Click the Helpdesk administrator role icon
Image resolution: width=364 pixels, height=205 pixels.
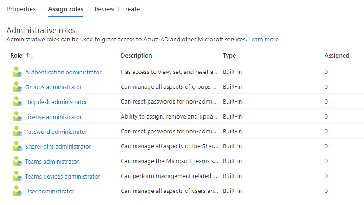[17, 102]
